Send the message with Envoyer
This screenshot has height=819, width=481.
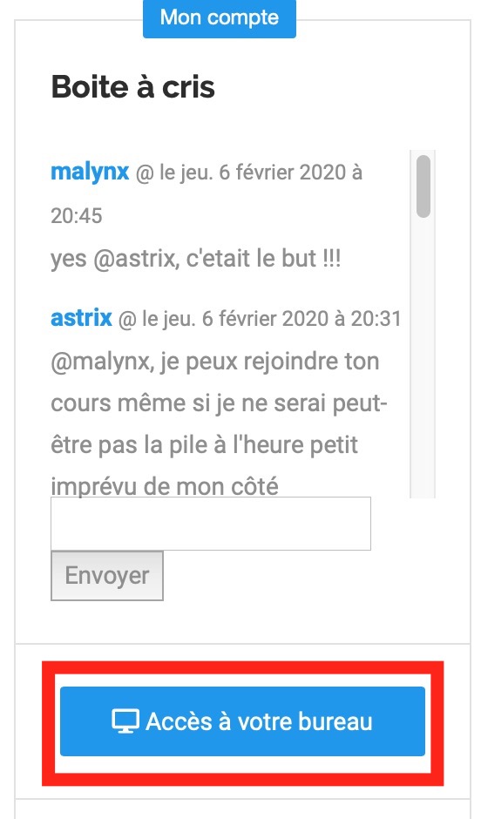coord(107,576)
